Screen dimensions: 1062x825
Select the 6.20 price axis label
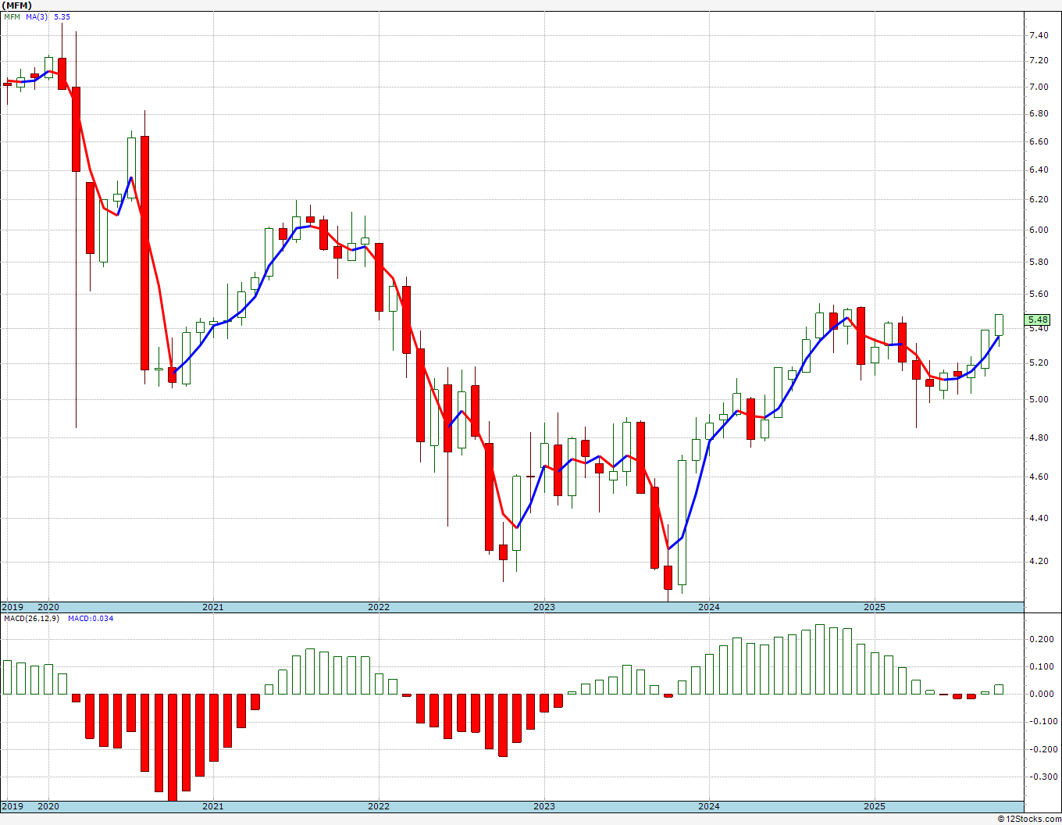(1039, 199)
